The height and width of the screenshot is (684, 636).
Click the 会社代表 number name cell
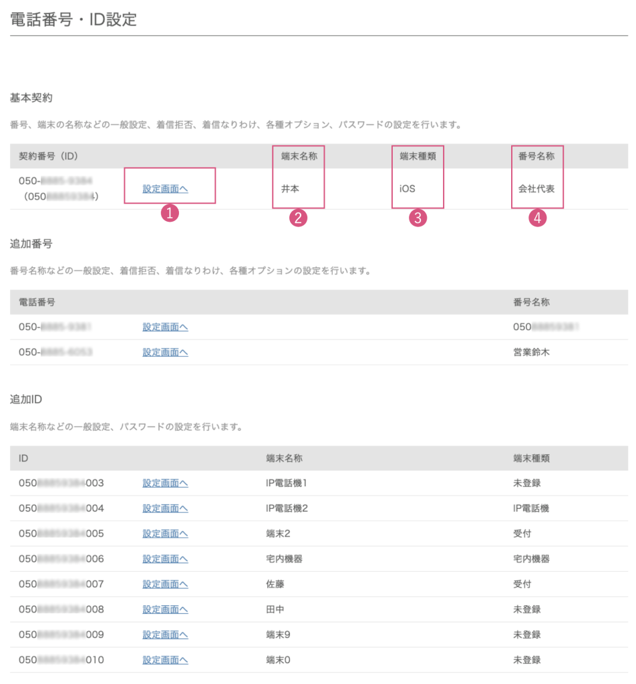536,189
